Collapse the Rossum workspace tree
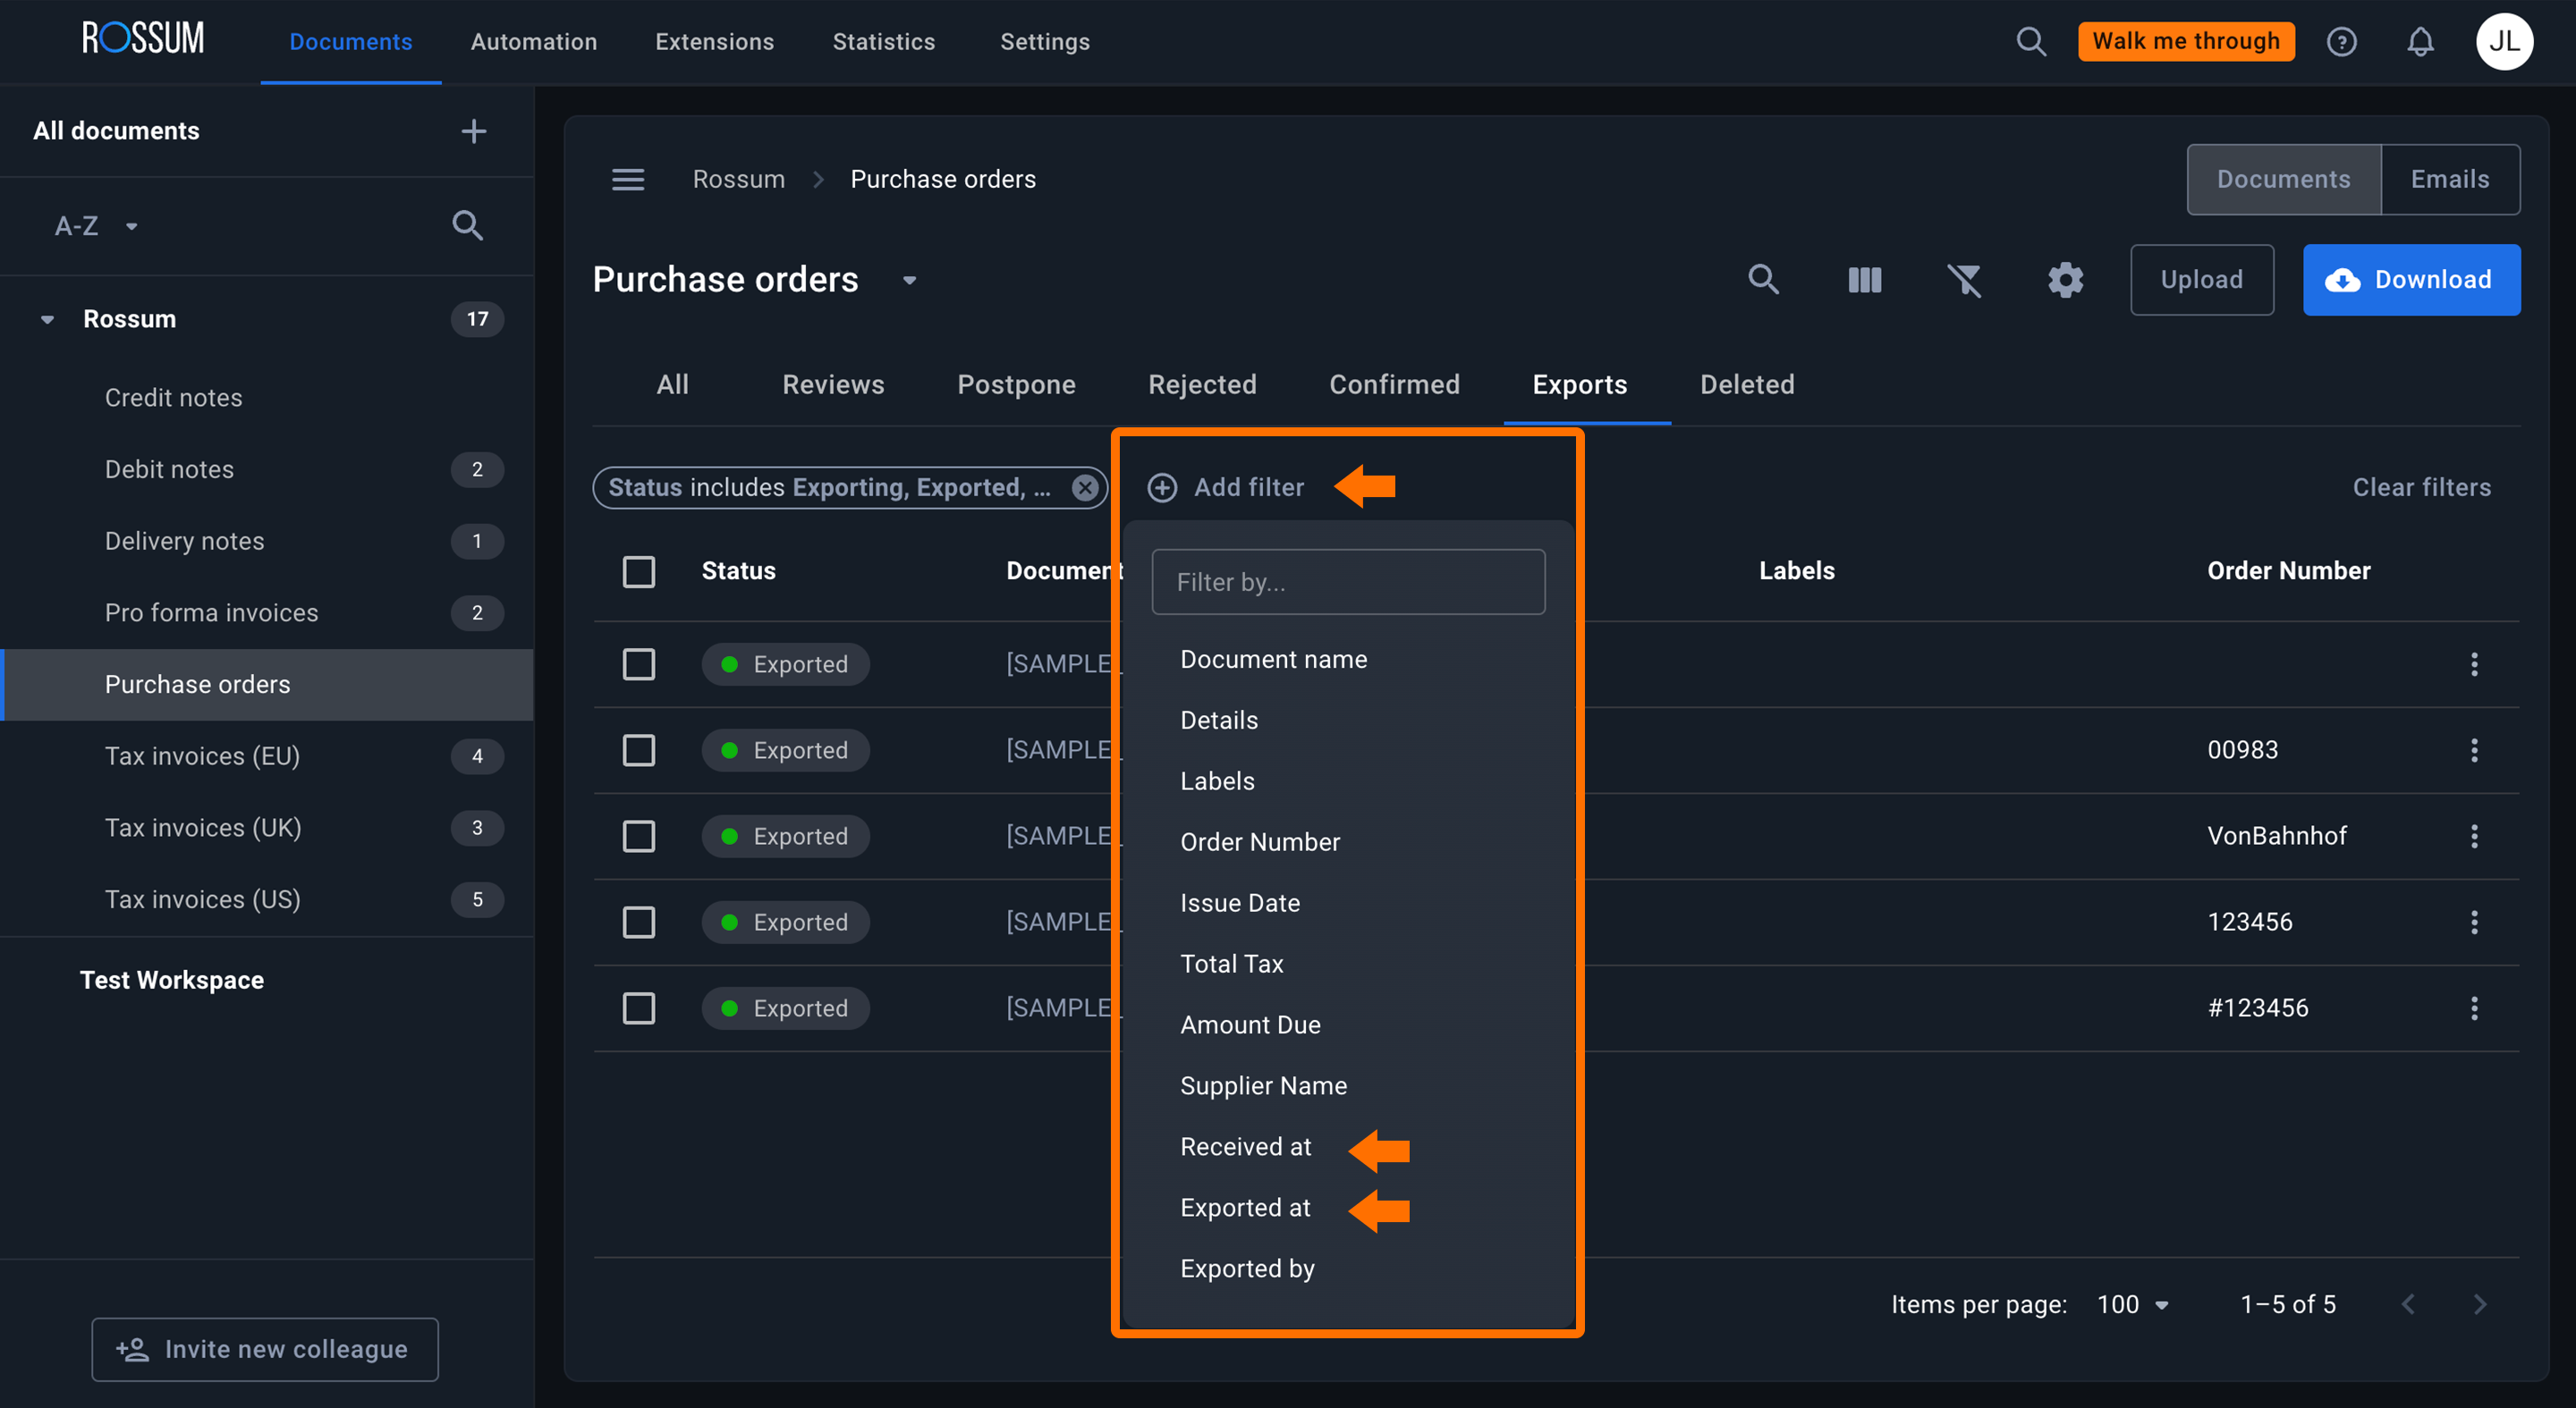This screenshot has height=1408, width=2576. click(x=47, y=320)
